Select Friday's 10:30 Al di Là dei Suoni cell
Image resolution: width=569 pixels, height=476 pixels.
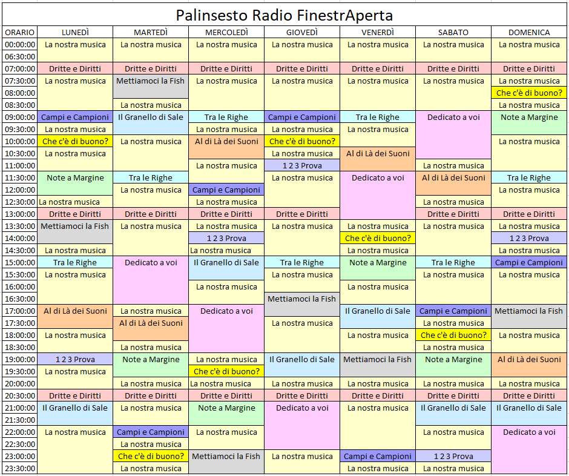pos(378,159)
